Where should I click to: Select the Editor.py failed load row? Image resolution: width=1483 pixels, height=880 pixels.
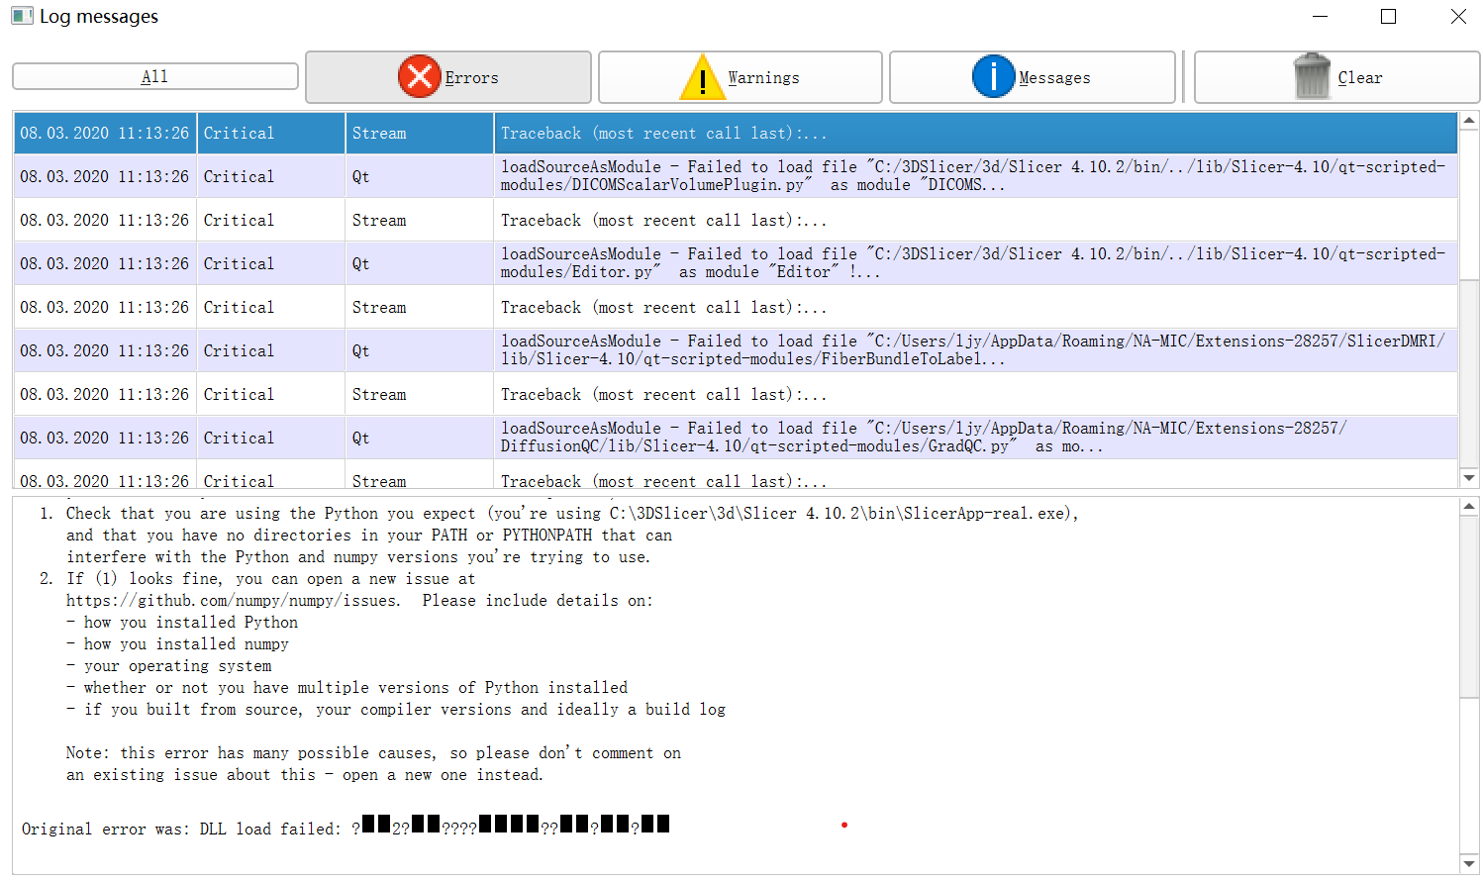coord(736,263)
